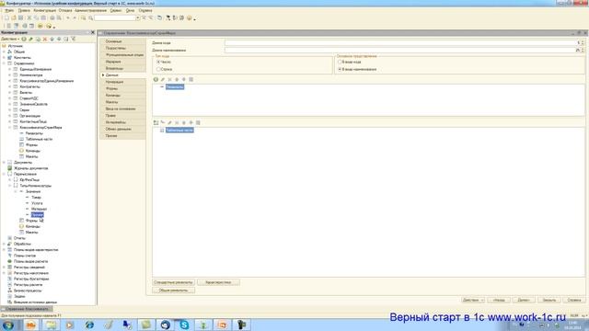Screen dimensions: 589x331
Task: Click the toolbar search text field
Action: tap(114, 17)
